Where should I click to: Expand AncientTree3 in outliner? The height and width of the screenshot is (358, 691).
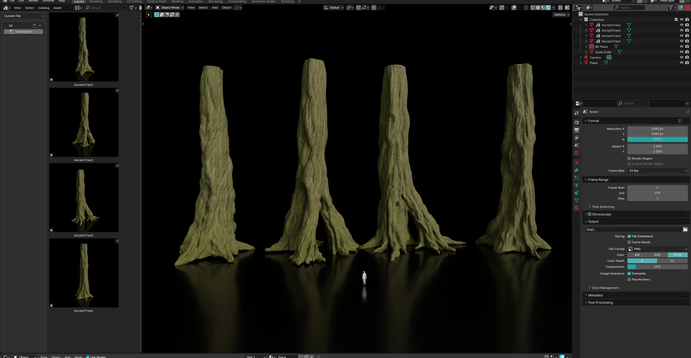(x=586, y=36)
